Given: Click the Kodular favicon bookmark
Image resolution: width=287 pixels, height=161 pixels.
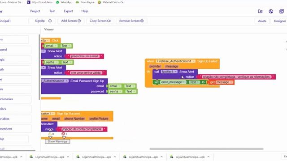Looking at the screenshot, I should click(29, 2).
